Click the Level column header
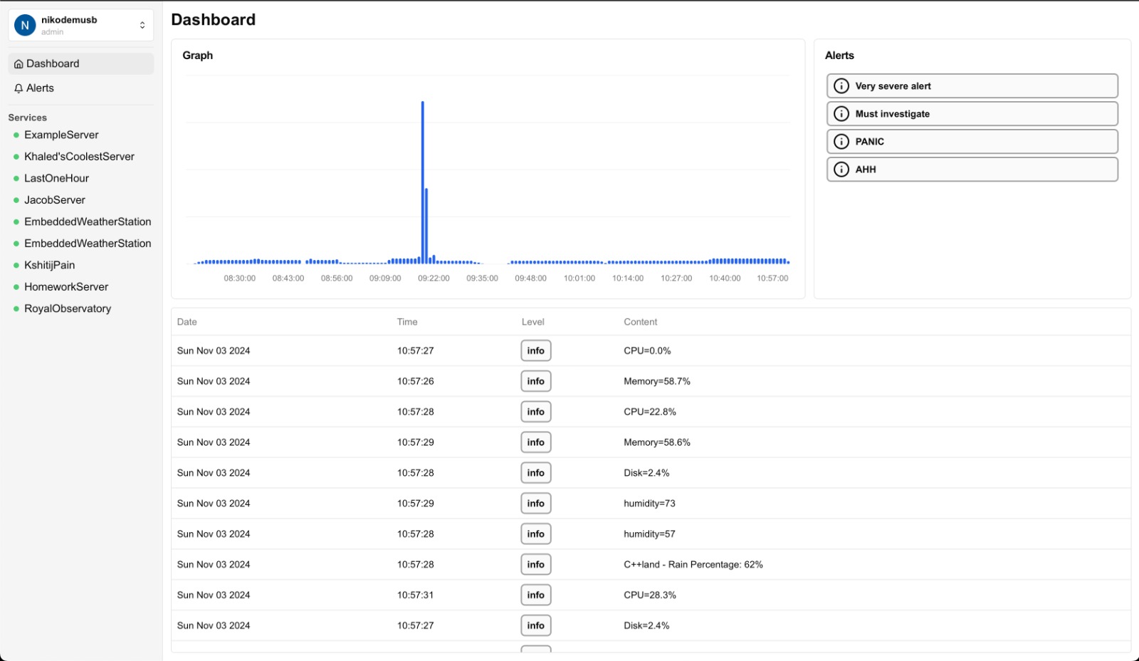This screenshot has height=661, width=1139. tap(533, 322)
